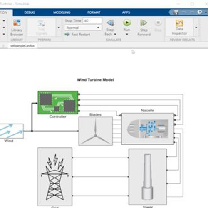Screen dimensions: 208x208
Task: Click the Step Back icon
Action: point(111,23)
